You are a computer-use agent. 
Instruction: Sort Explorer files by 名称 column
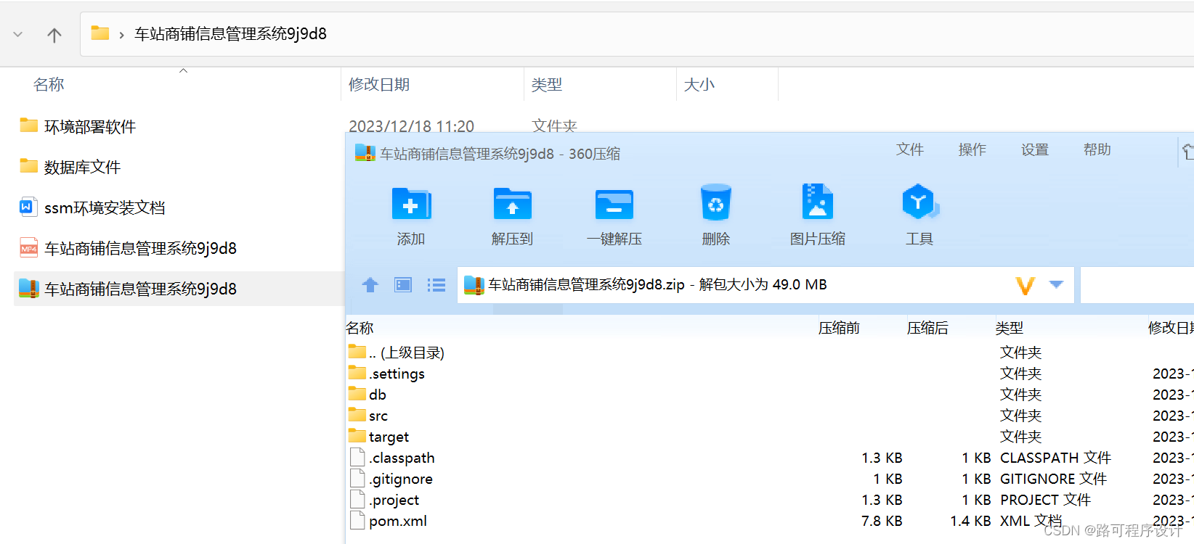[x=49, y=85]
